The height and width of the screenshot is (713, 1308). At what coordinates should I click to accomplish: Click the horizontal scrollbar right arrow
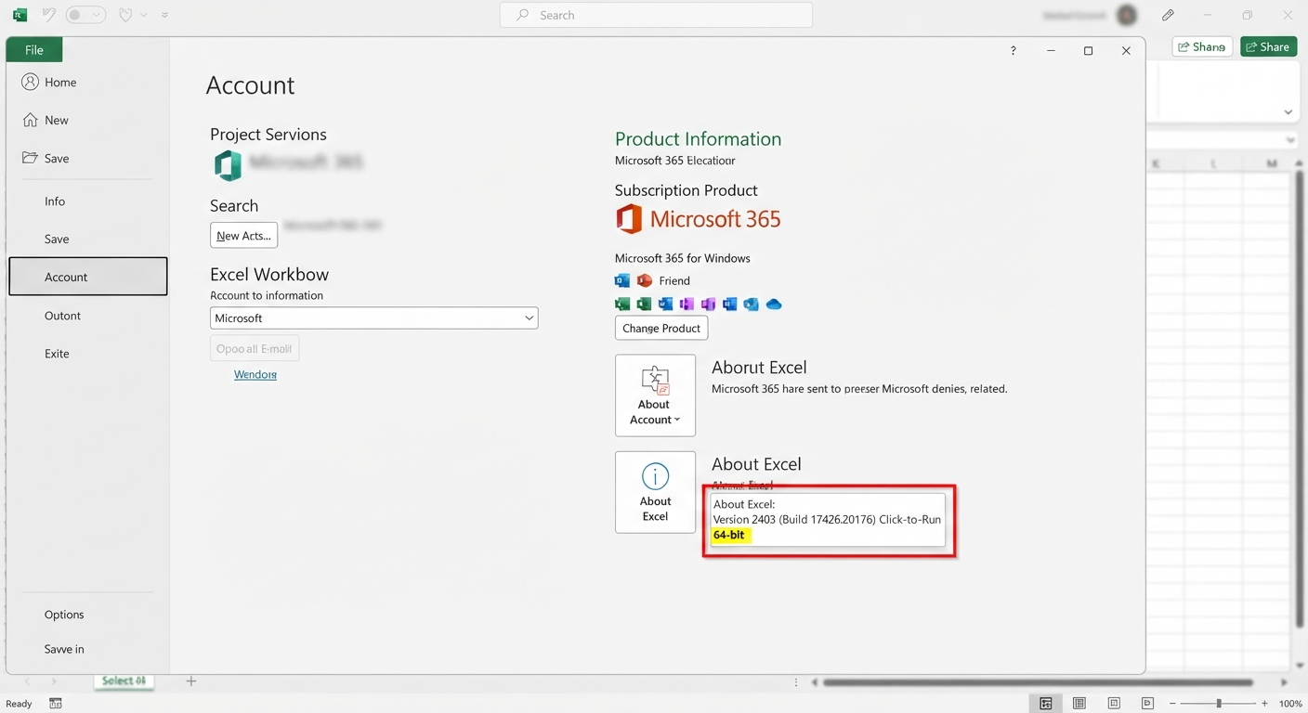(1284, 682)
